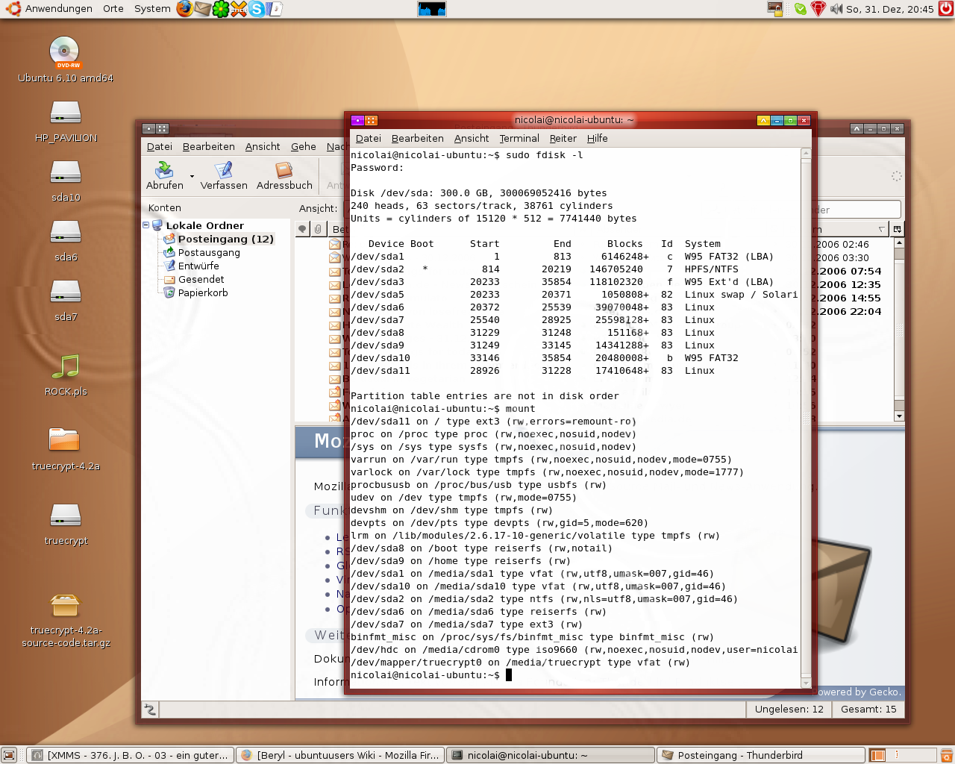Open the System menu in top panel
This screenshot has width=955, height=764.
pyautogui.click(x=152, y=9)
